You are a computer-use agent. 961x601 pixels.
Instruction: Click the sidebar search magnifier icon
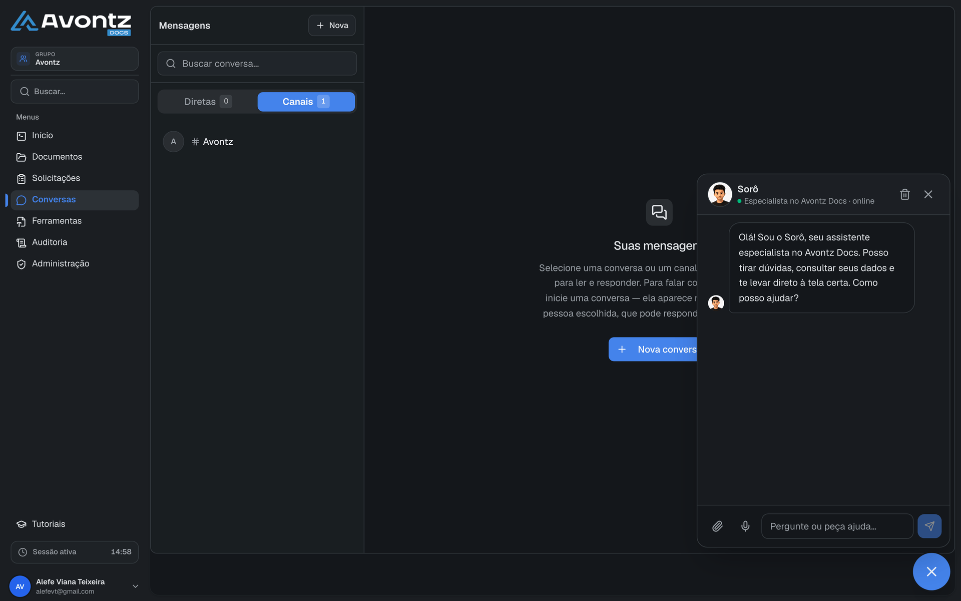coord(24,92)
